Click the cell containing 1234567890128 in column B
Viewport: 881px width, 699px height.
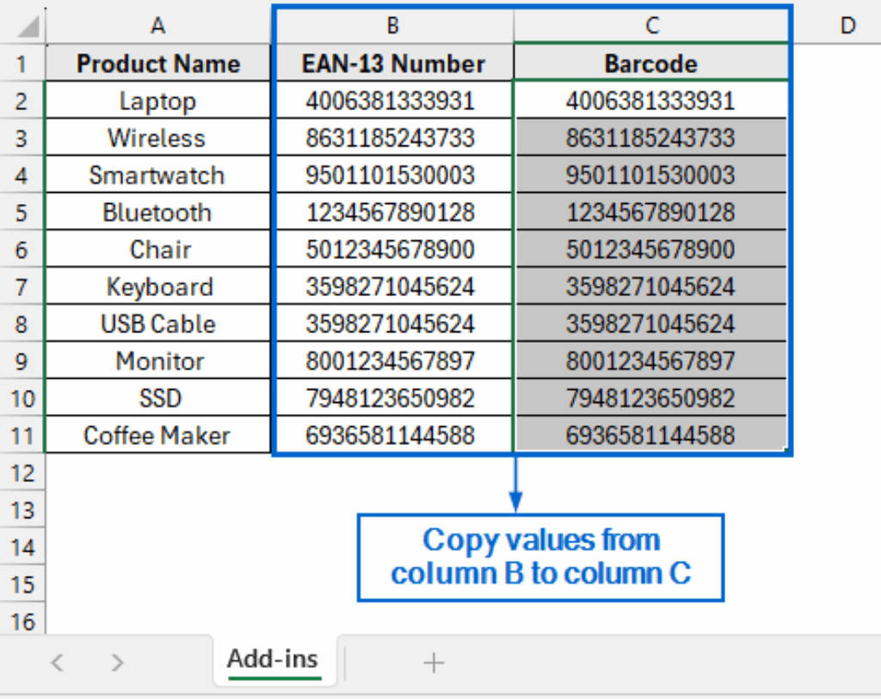pos(392,212)
